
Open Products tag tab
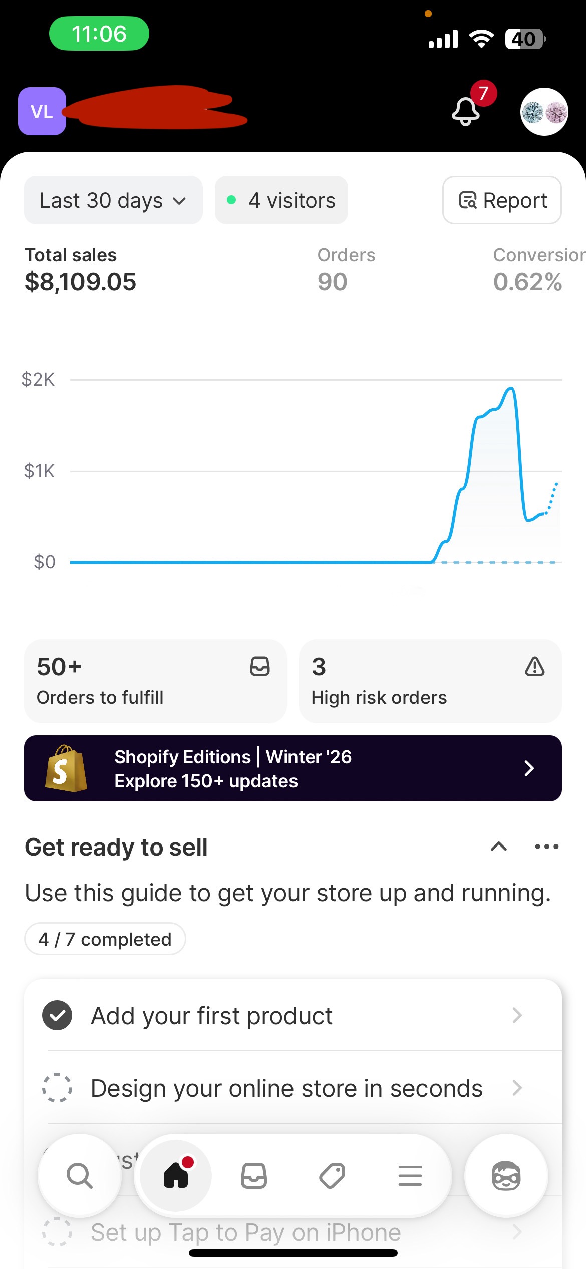pyautogui.click(x=332, y=1175)
